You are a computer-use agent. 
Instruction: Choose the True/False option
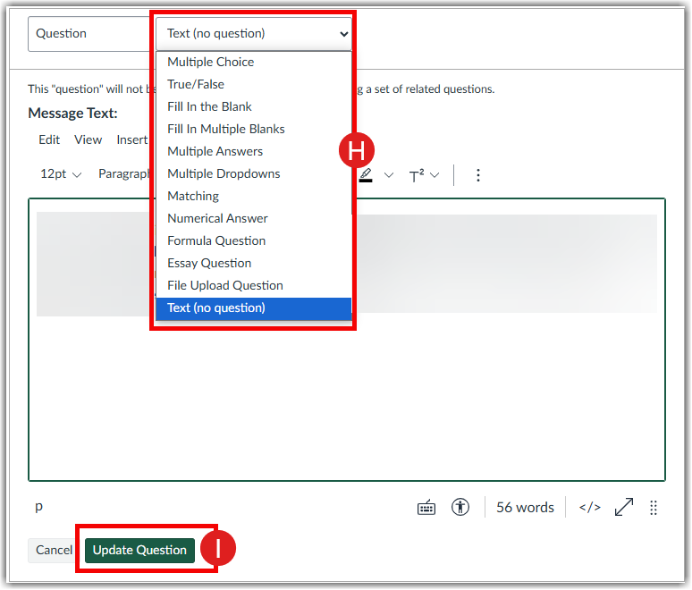(x=196, y=84)
